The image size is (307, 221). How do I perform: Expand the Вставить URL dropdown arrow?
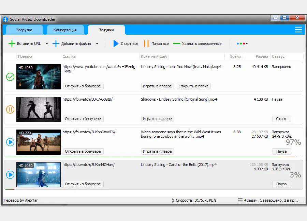tap(47, 44)
